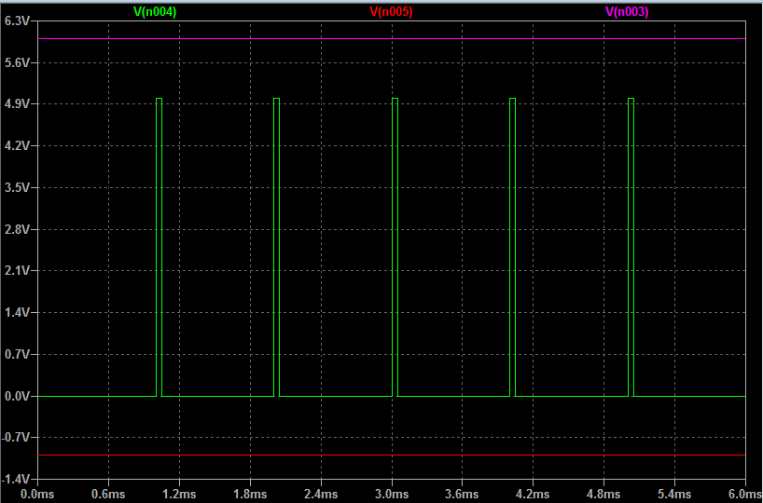Click the 4.9V vertical axis label
The width and height of the screenshot is (763, 503).
[19, 104]
